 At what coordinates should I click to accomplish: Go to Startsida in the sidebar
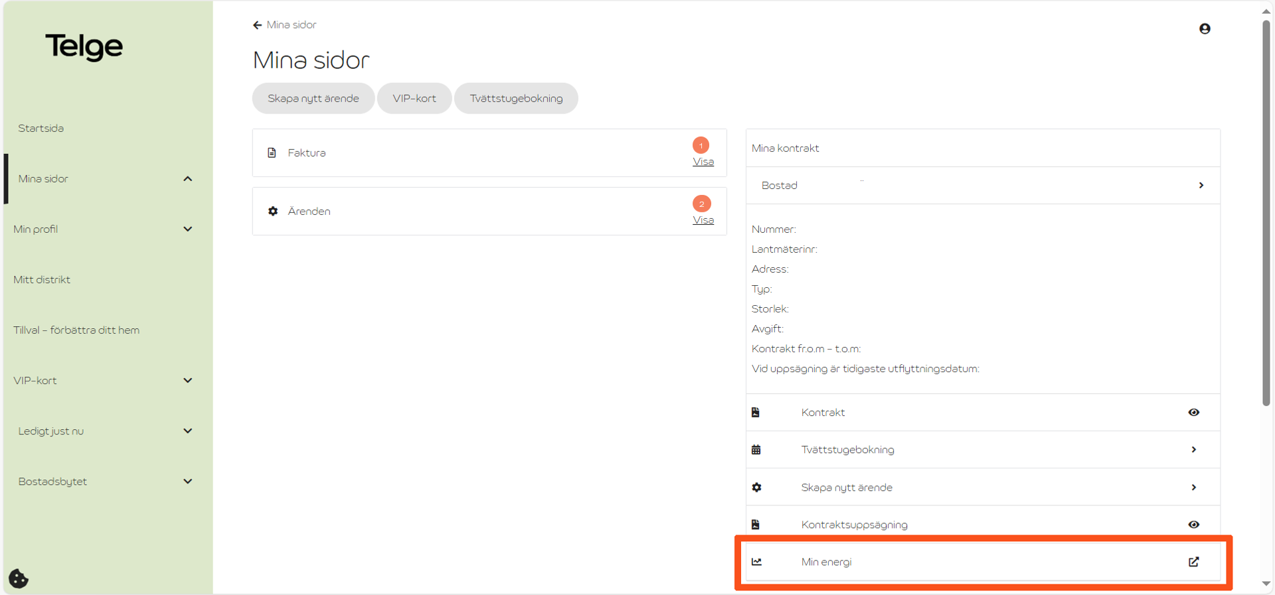click(x=41, y=128)
